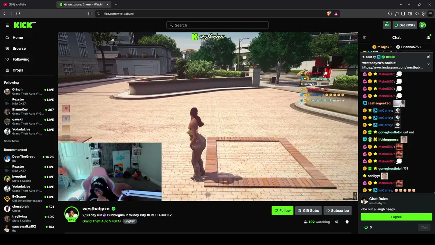Open the report stream exclamation icon
This screenshot has height=245, width=435.
[x=347, y=222]
